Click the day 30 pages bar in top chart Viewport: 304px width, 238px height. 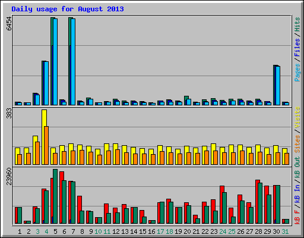coord(278,86)
